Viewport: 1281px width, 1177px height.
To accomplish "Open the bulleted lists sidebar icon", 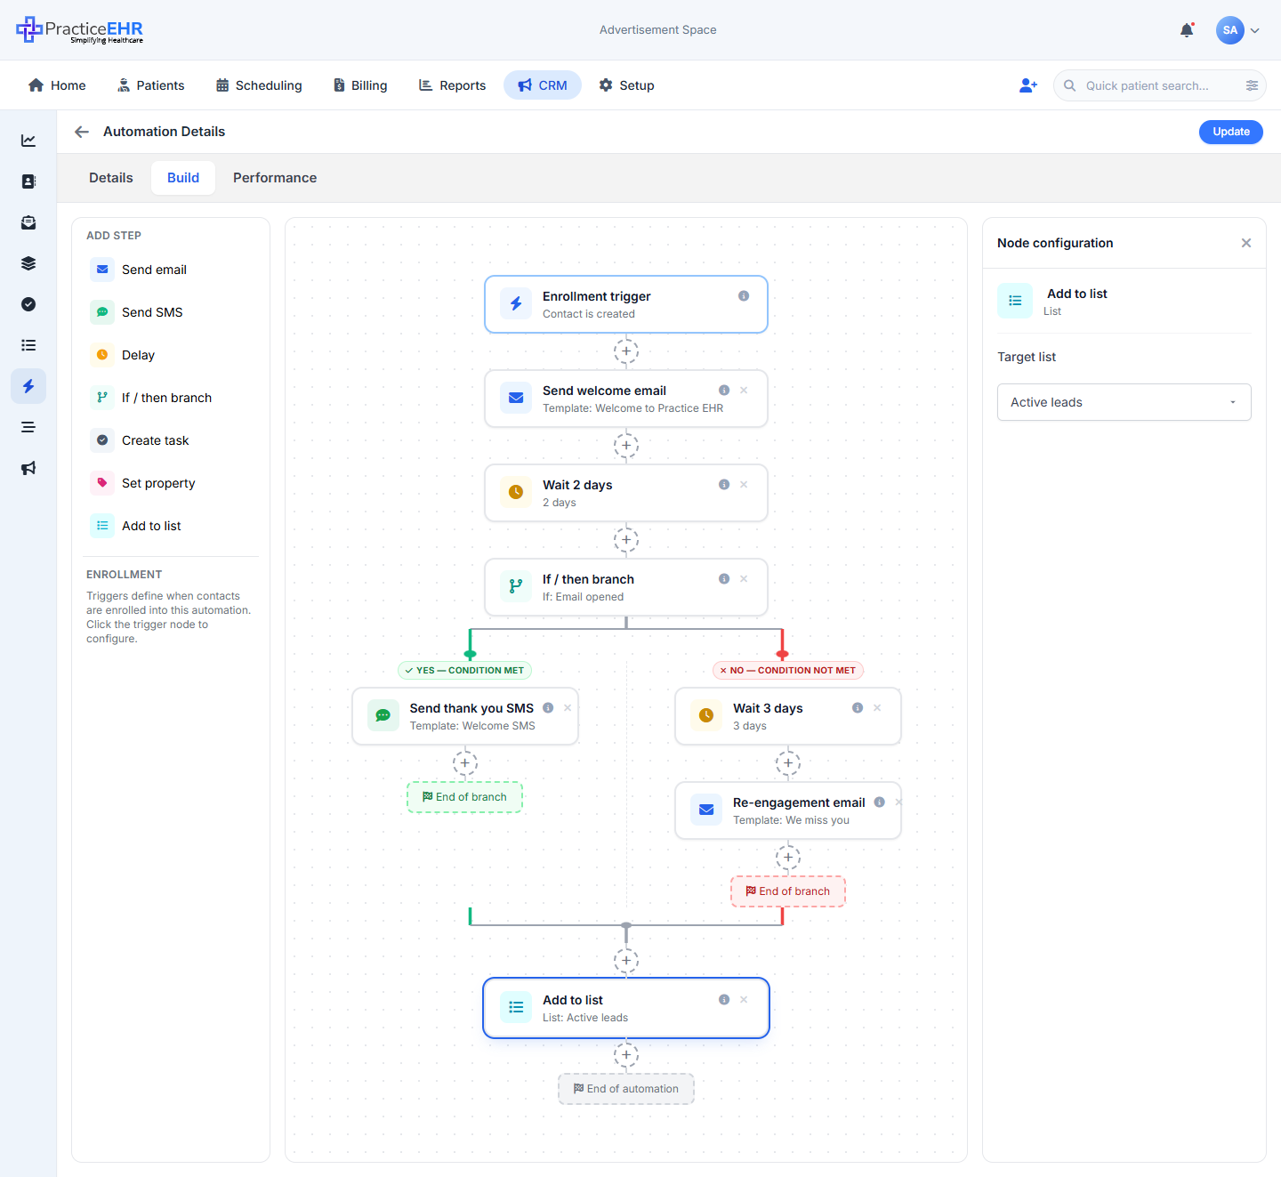I will 28,345.
